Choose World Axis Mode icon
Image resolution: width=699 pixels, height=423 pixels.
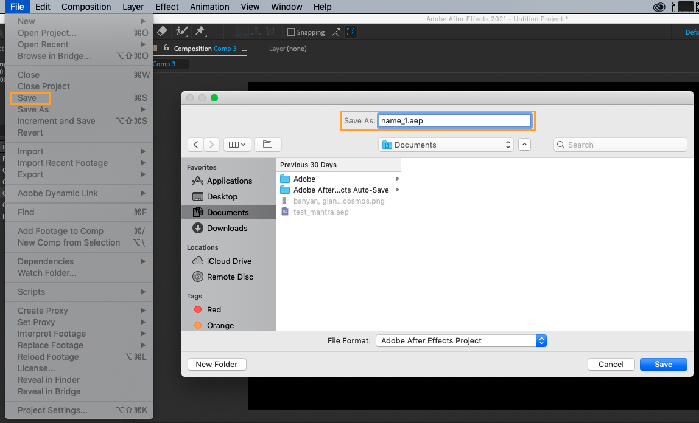[256, 32]
